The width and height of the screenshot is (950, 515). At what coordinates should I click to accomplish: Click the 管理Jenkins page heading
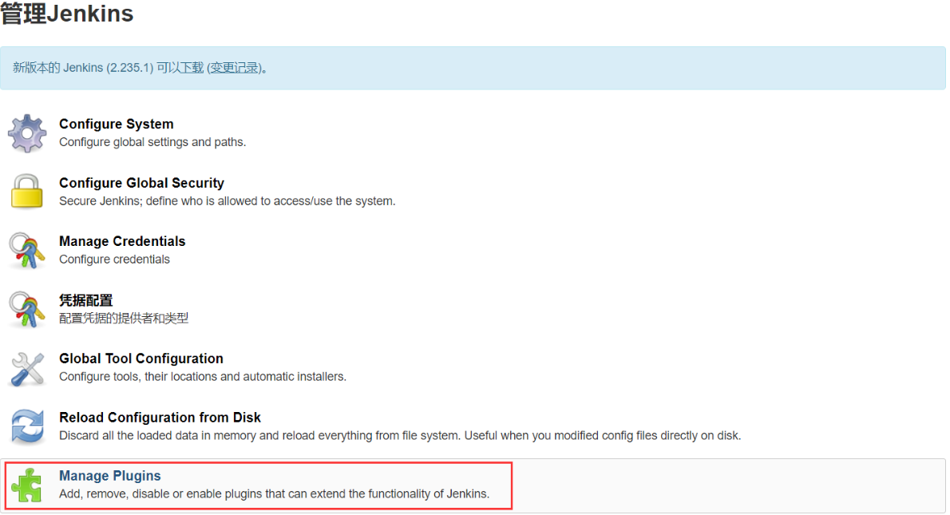[x=67, y=14]
